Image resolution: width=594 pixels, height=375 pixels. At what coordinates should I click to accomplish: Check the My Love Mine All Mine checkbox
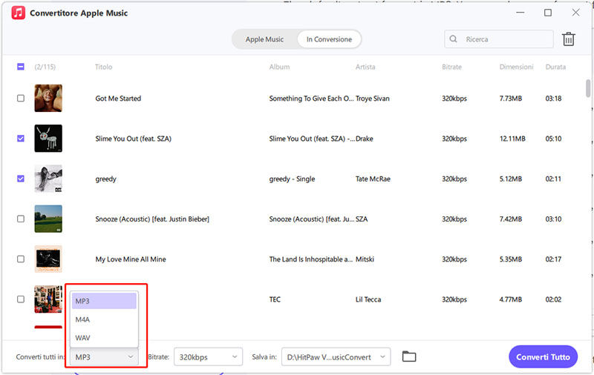pos(21,259)
